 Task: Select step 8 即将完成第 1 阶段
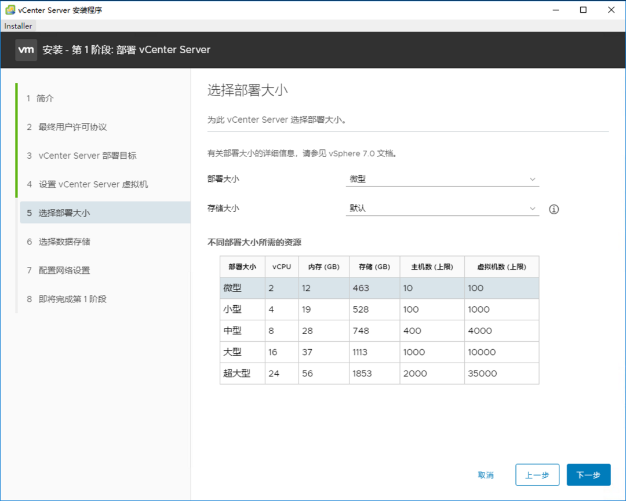(67, 299)
